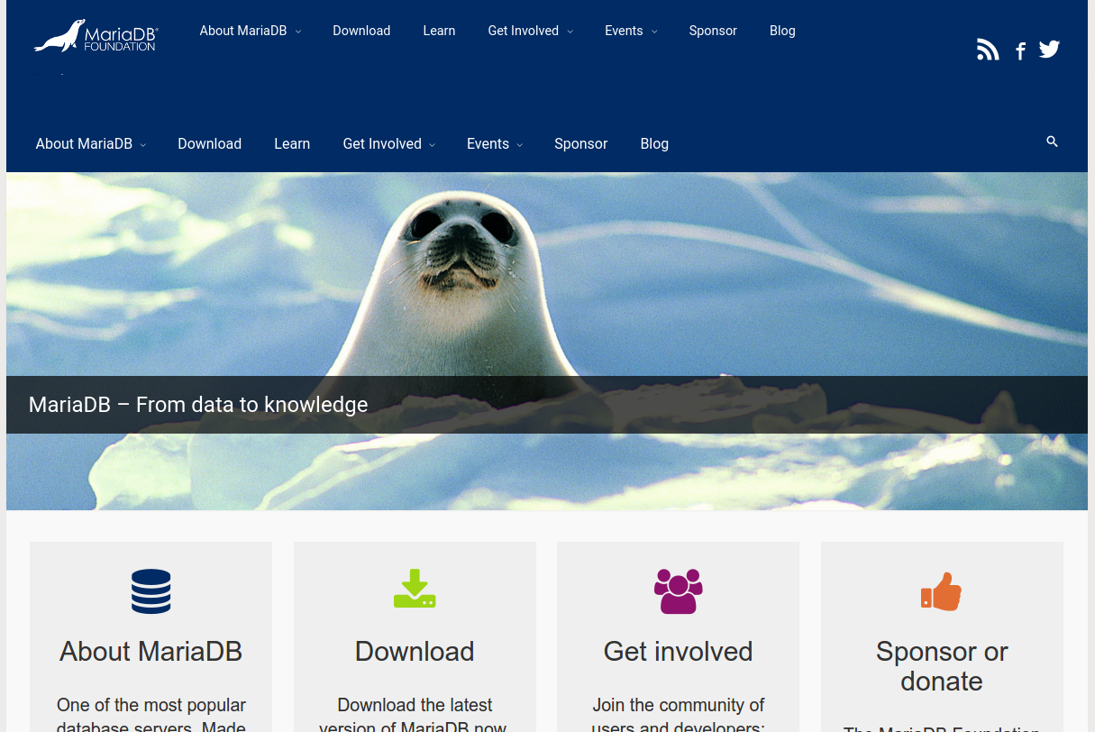The width and height of the screenshot is (1095, 732).
Task: Click the MariaDB Foundation seal logo
Action: point(96,36)
